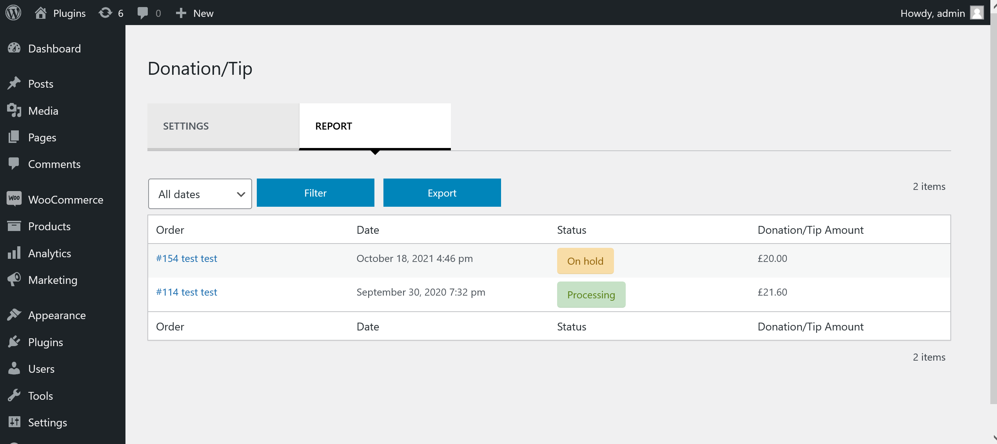Click the Analytics bar chart icon

pyautogui.click(x=14, y=253)
